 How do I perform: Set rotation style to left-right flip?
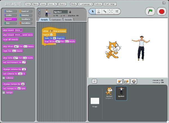39,13
